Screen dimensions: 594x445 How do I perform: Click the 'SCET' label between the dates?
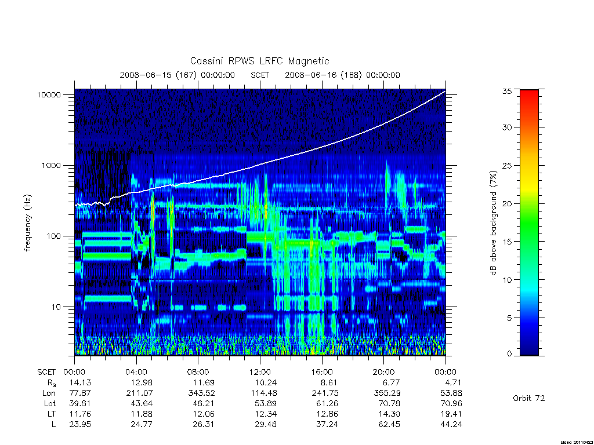pyautogui.click(x=260, y=75)
